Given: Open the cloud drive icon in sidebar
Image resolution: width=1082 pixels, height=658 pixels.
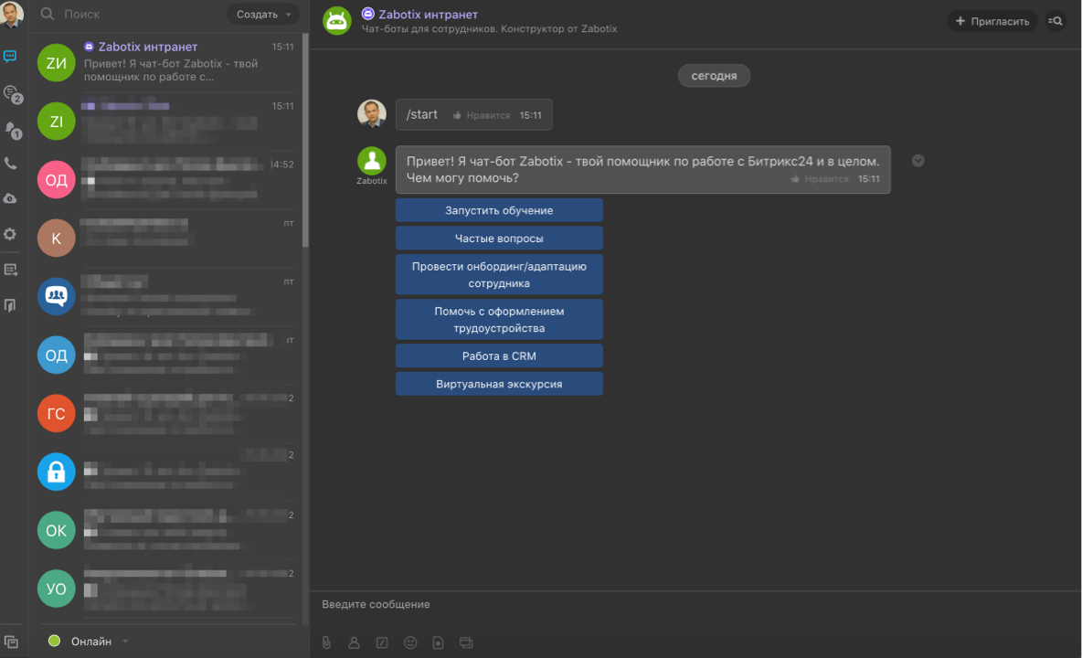Looking at the screenshot, I should 10,198.
